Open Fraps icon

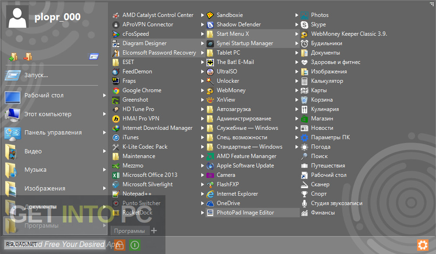115,81
